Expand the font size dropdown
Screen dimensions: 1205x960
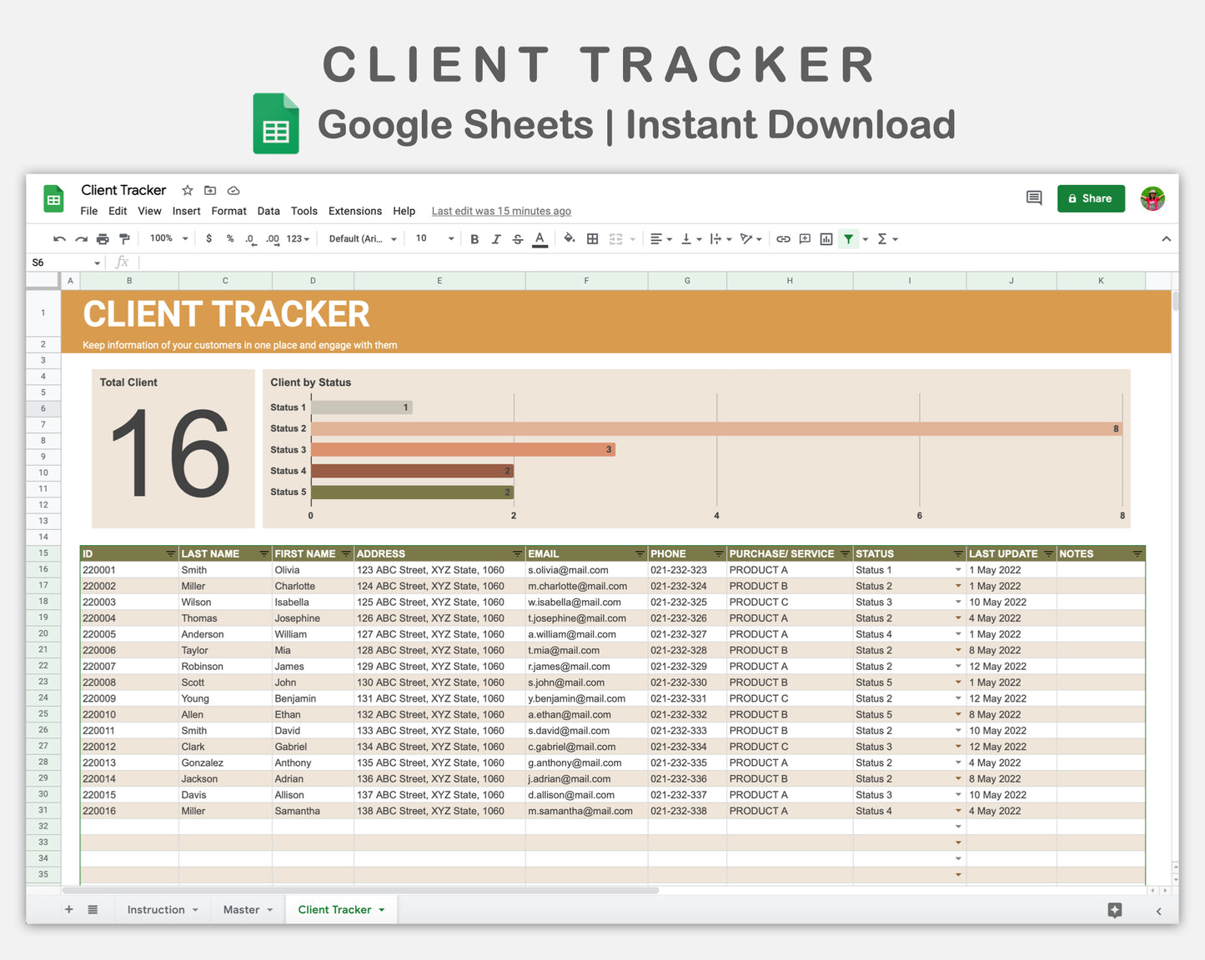coord(450,238)
